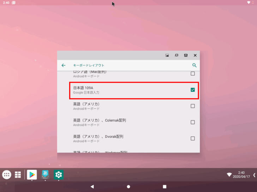Viewport: 257px width, 192px height.
Task: Click picture-in-picture window button on titlebar
Action: coord(167,55)
